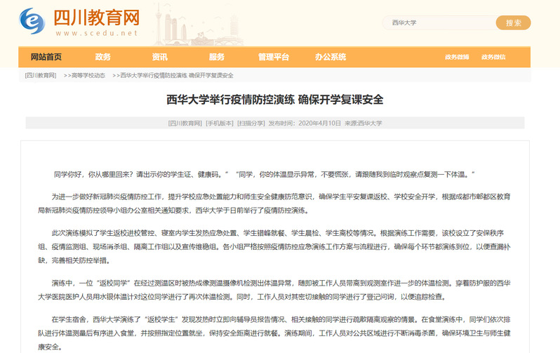Click the 高等学校动态 breadcrumb link
The height and width of the screenshot is (353, 560).
pos(88,75)
